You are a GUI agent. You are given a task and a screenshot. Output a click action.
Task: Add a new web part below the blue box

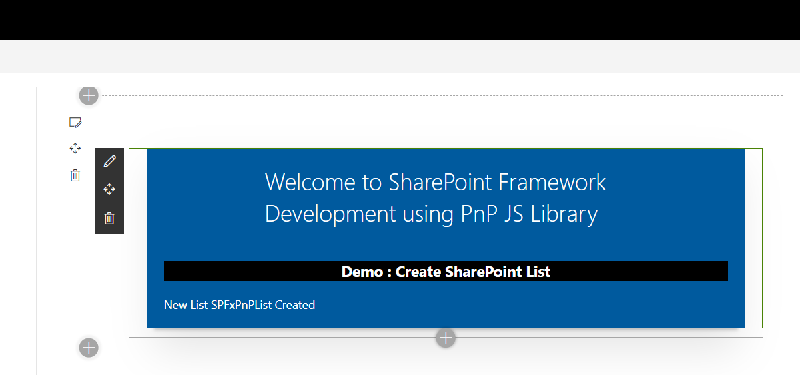click(x=446, y=338)
